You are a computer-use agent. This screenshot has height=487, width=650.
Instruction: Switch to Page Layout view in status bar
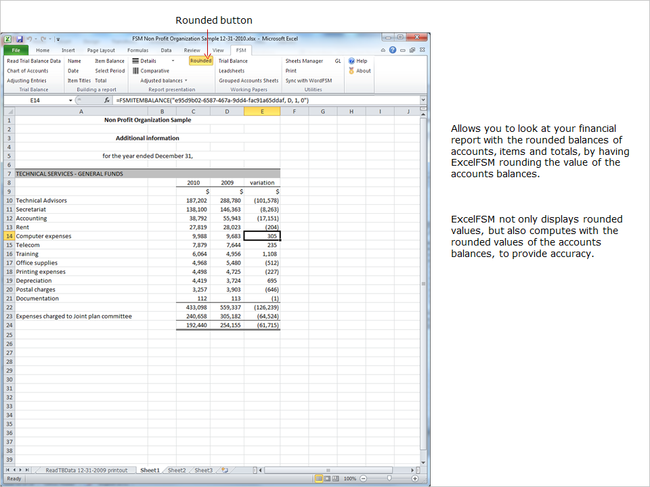(328, 478)
